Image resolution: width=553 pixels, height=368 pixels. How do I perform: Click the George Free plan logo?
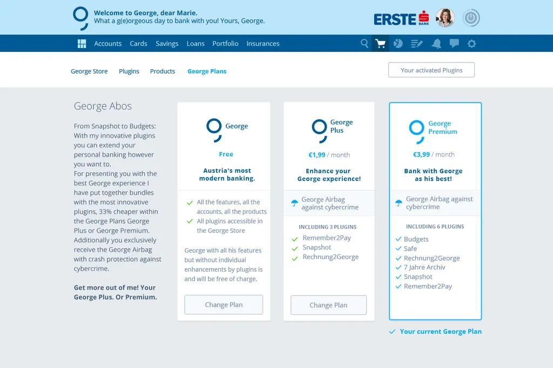[214, 130]
